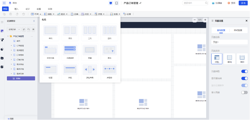The height and width of the screenshot is (120, 250).
Task: Select the dark folder-box sidebar icon
Action: point(2,58)
